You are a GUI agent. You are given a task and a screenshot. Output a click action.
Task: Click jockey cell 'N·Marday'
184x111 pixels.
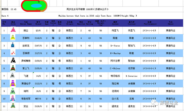click(x=115, y=53)
